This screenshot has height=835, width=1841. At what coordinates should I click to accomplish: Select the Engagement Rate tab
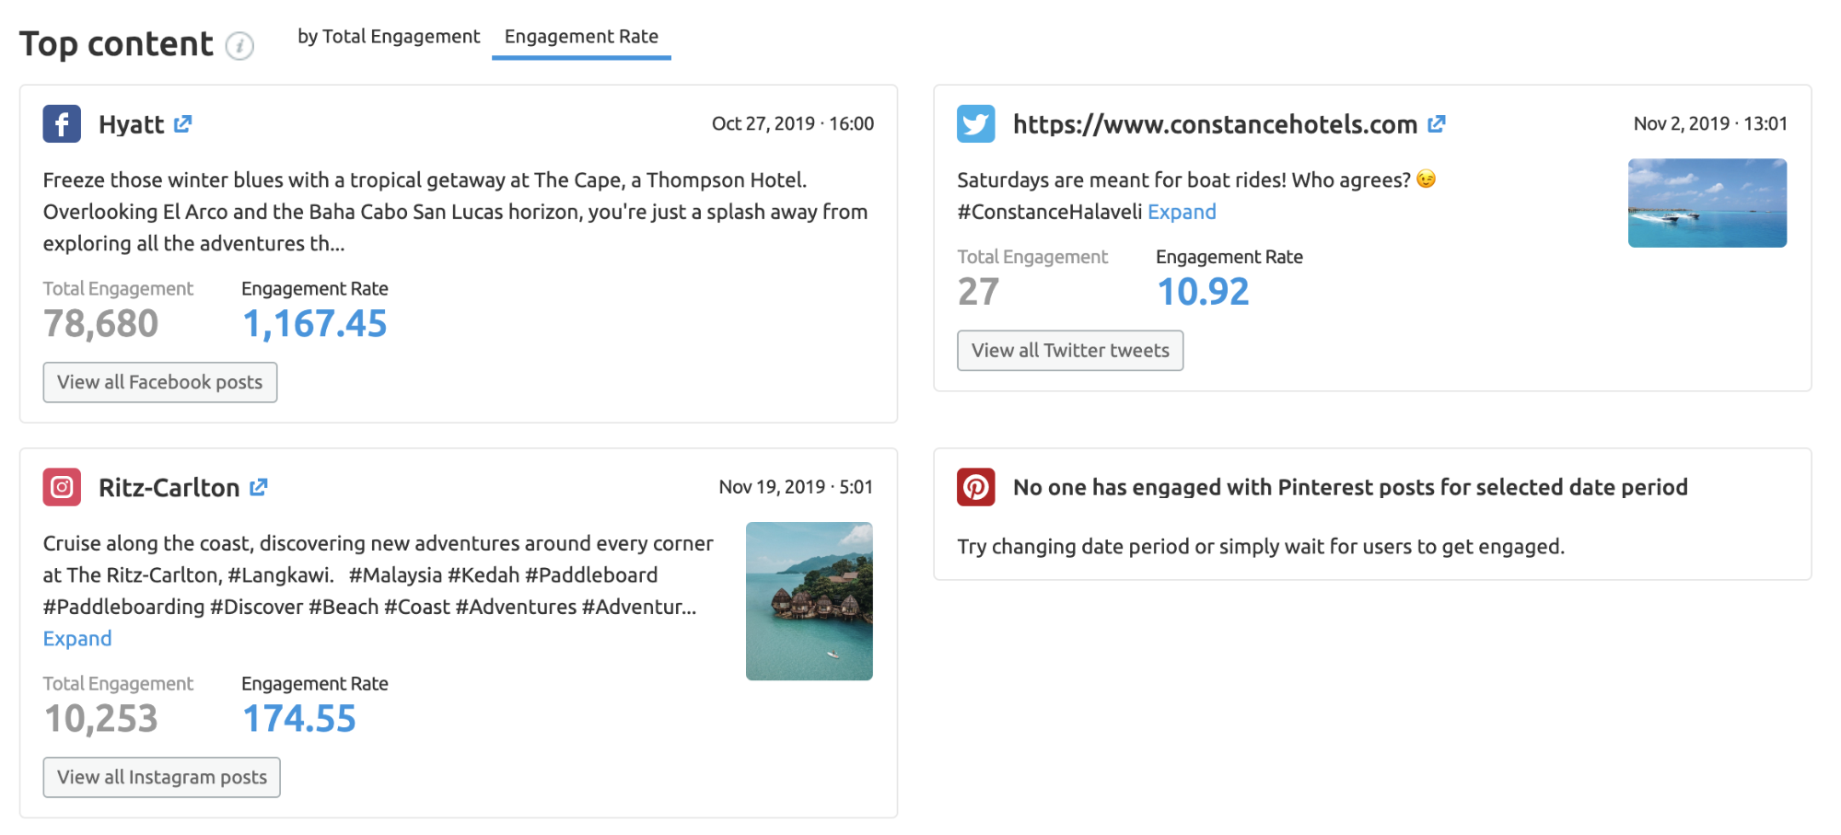pos(581,37)
